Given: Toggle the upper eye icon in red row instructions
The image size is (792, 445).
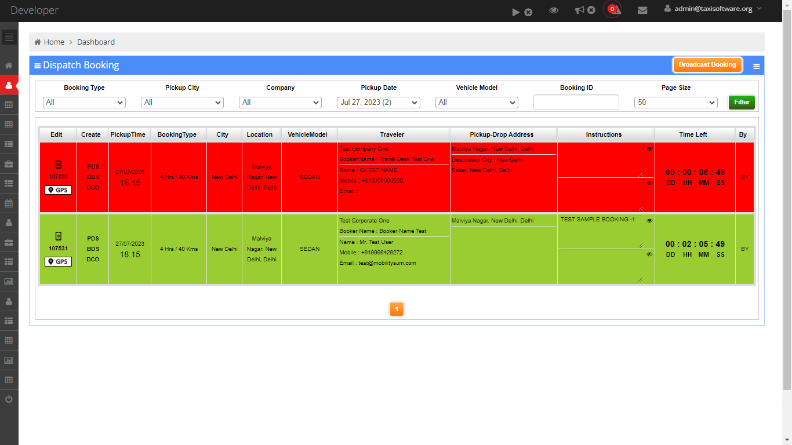Looking at the screenshot, I should 649,149.
